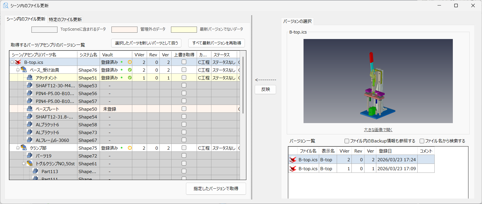The width and height of the screenshot is (482, 204).
Task: Click the Shape61 system name cell
Action: tap(88, 164)
